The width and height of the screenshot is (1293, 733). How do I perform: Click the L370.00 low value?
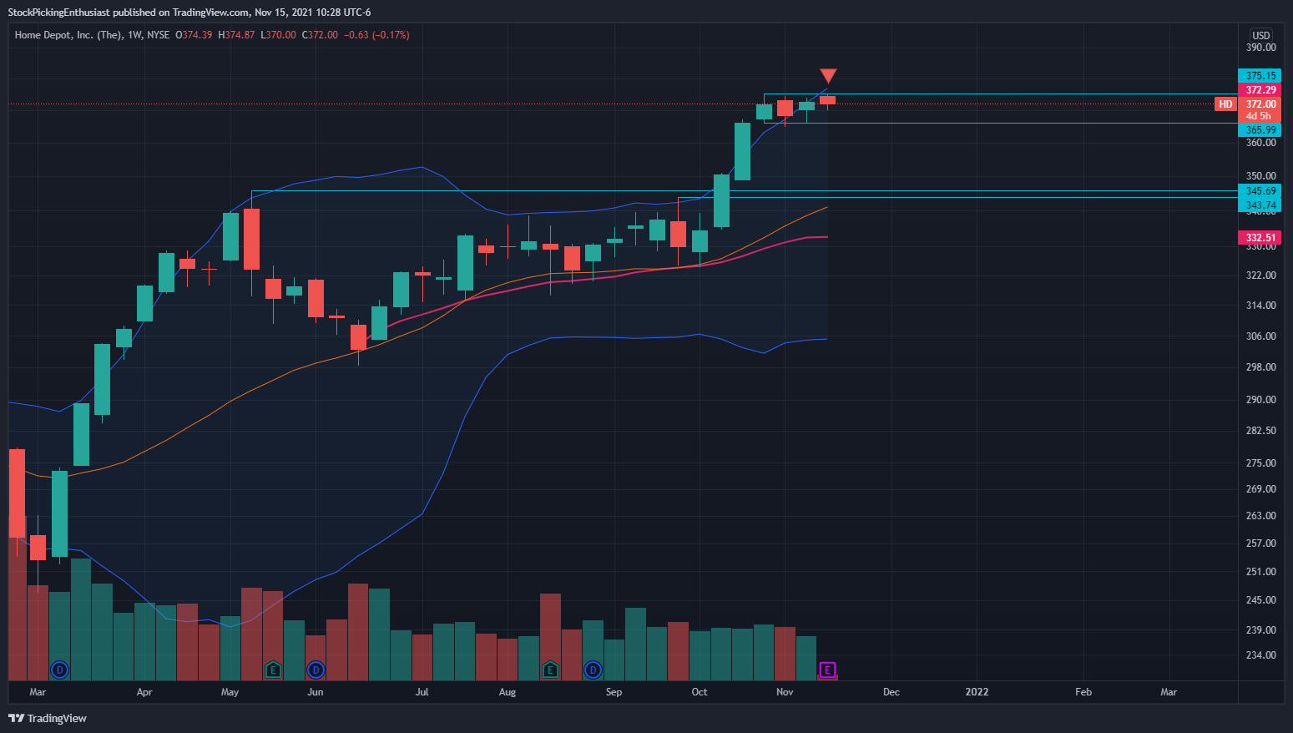tap(278, 35)
